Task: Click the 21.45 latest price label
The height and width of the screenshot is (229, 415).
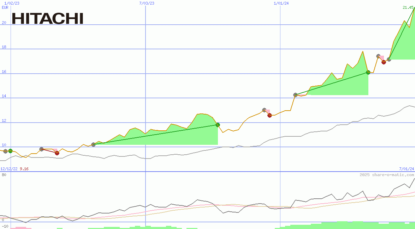Action: (x=408, y=8)
